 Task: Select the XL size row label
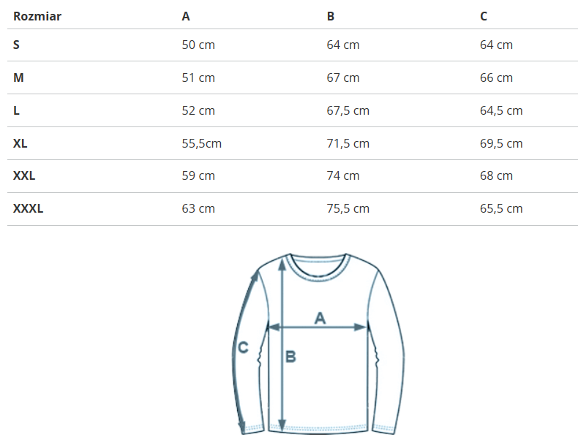point(20,143)
